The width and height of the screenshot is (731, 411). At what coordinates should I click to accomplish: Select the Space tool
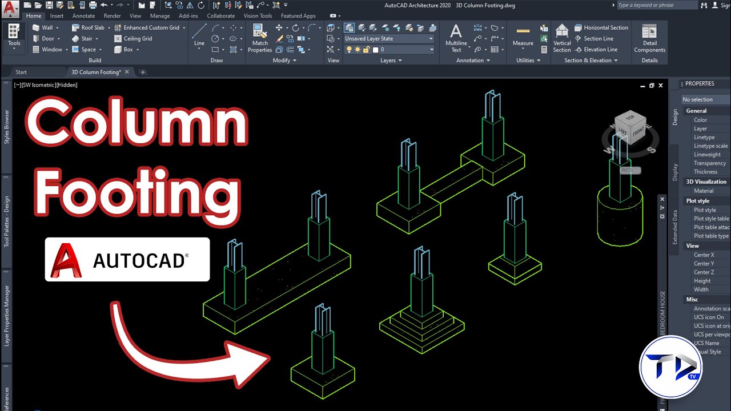coord(83,49)
